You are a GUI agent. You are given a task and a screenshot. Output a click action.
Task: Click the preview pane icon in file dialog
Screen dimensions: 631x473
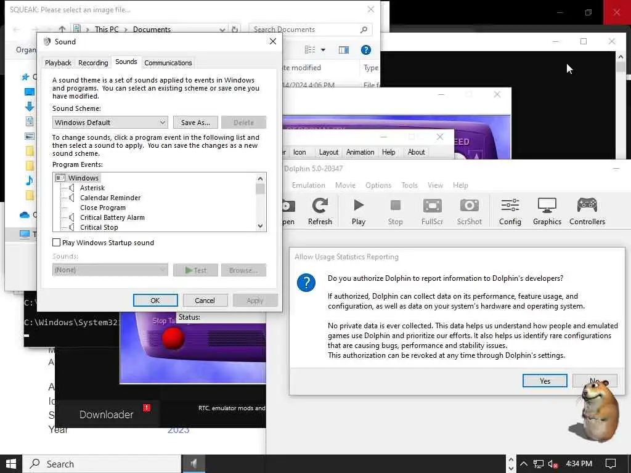point(344,50)
